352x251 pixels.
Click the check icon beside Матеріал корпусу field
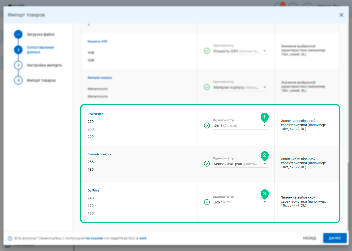pyautogui.click(x=207, y=87)
